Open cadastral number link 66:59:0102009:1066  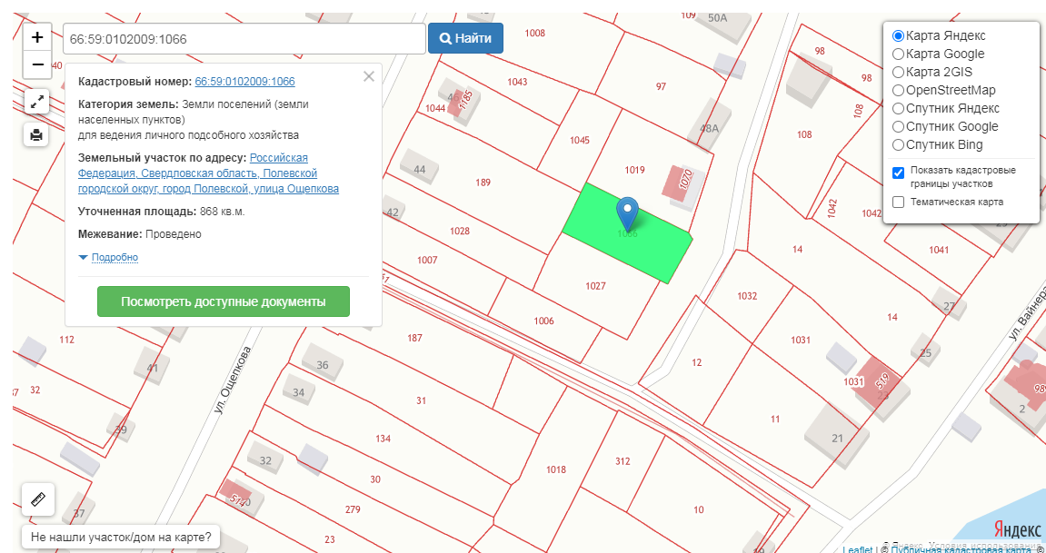pos(244,82)
